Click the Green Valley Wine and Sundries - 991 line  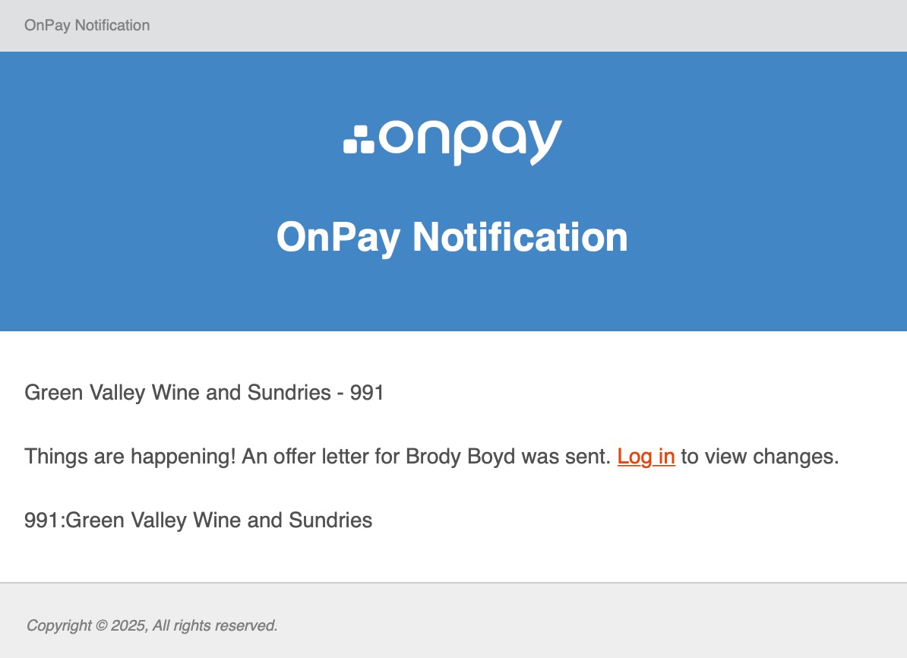204,393
